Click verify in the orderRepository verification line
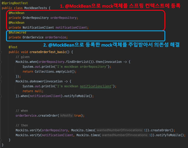The width and height of the screenshot is (188, 148). coord(35,130)
